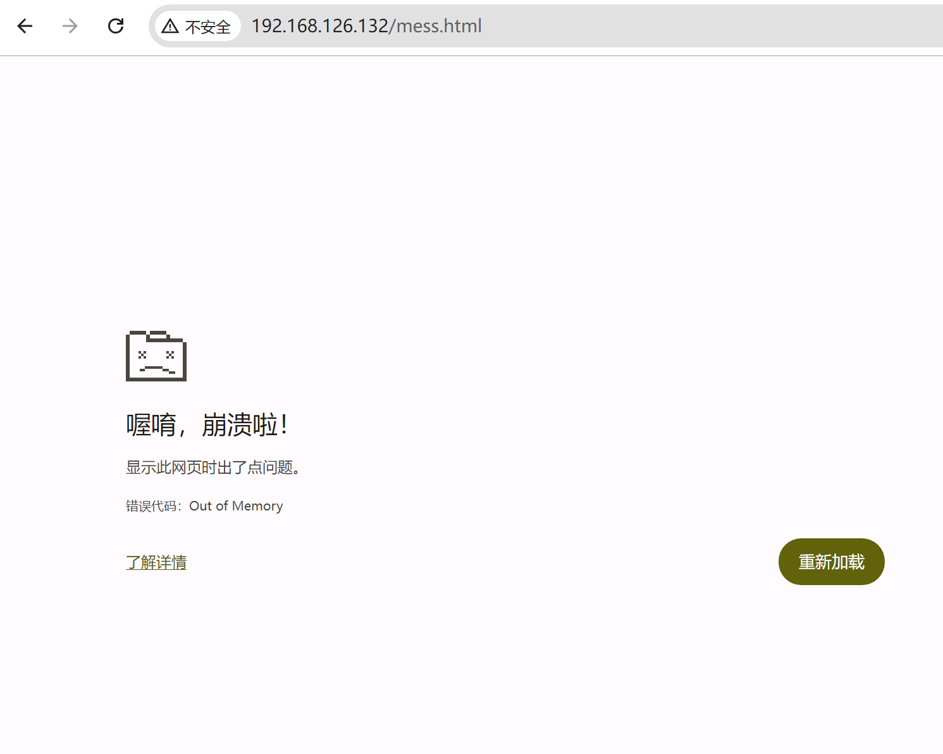Focus the address bar URL text
The width and height of the screenshot is (943, 754).
[366, 26]
